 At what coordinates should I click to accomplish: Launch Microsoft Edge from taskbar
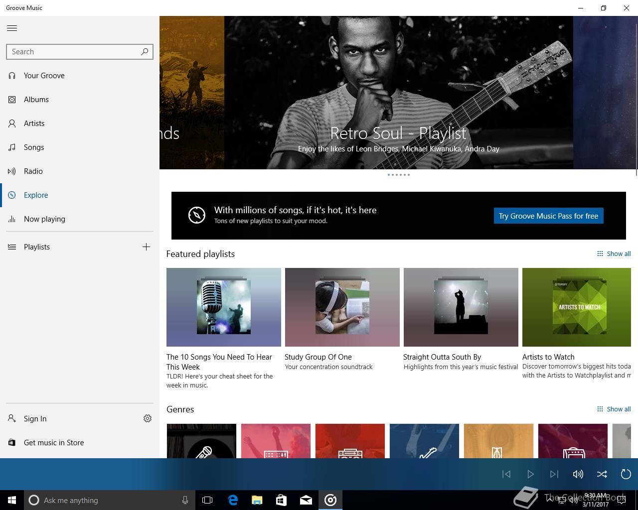(x=233, y=500)
